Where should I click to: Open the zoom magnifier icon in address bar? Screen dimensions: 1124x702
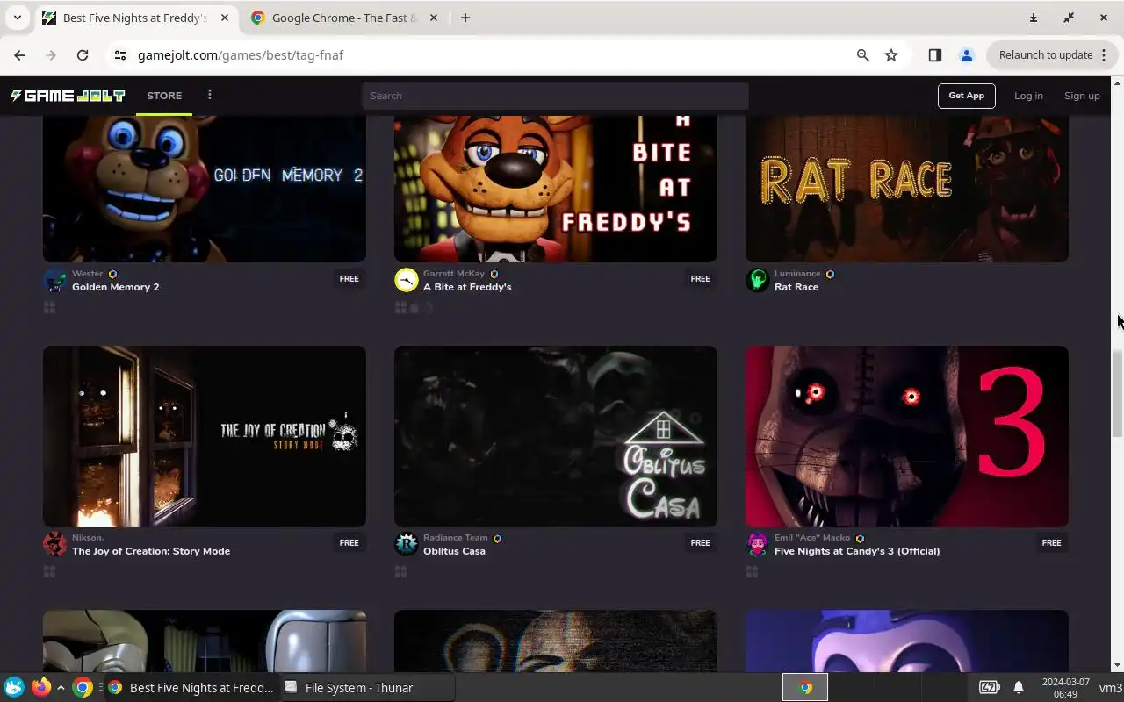862,54
